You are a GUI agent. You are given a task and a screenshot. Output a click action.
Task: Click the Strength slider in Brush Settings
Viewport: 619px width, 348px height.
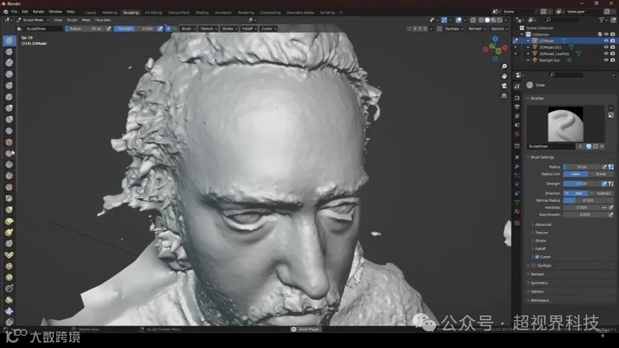pos(581,184)
